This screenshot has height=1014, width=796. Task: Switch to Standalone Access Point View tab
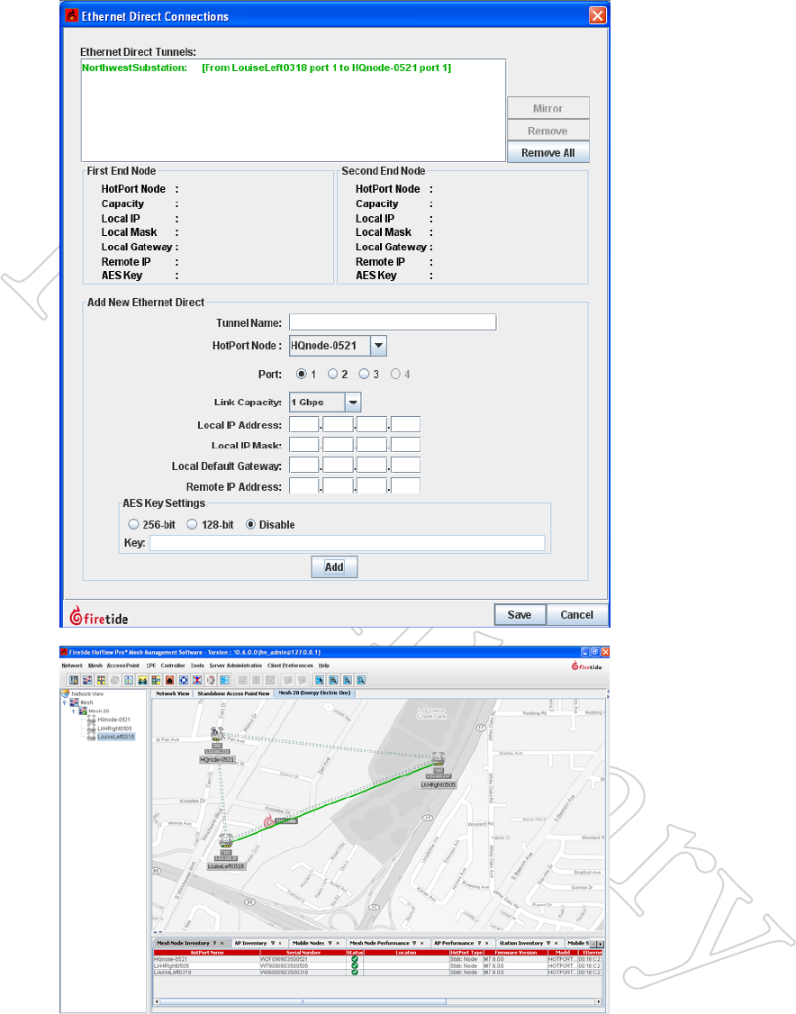(x=233, y=693)
